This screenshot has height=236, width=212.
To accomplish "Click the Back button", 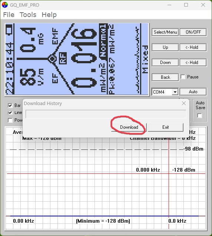I will (x=165, y=77).
